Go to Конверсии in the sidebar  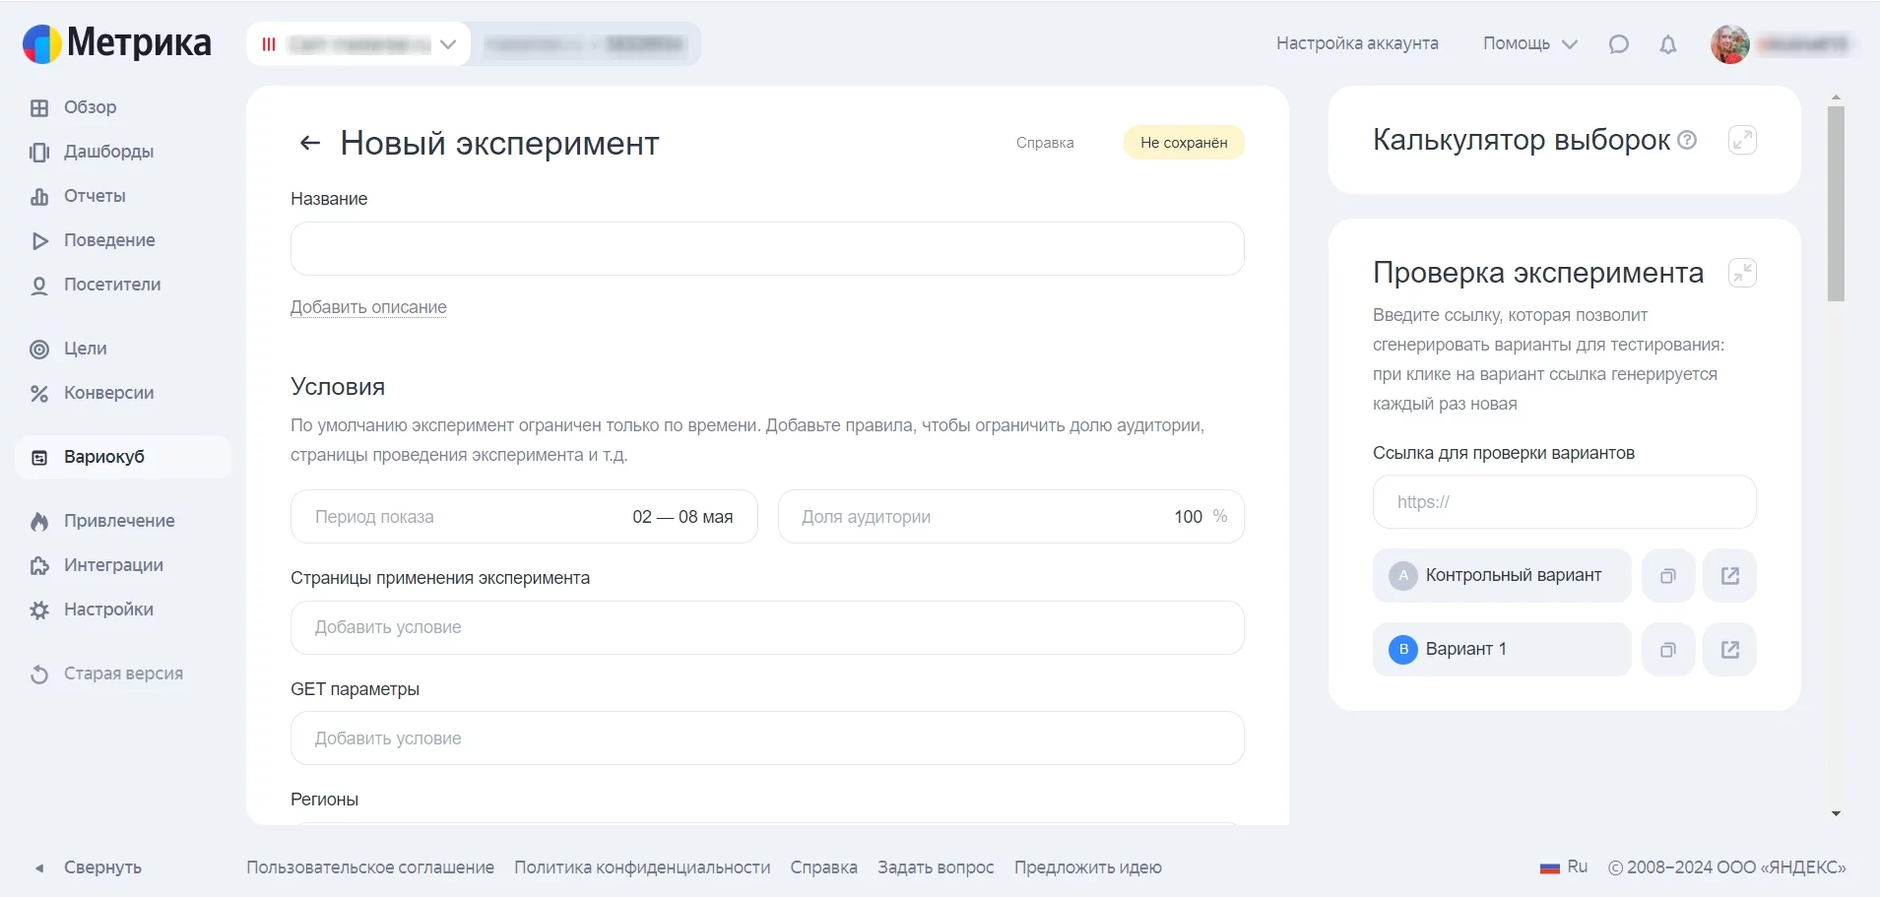(108, 393)
